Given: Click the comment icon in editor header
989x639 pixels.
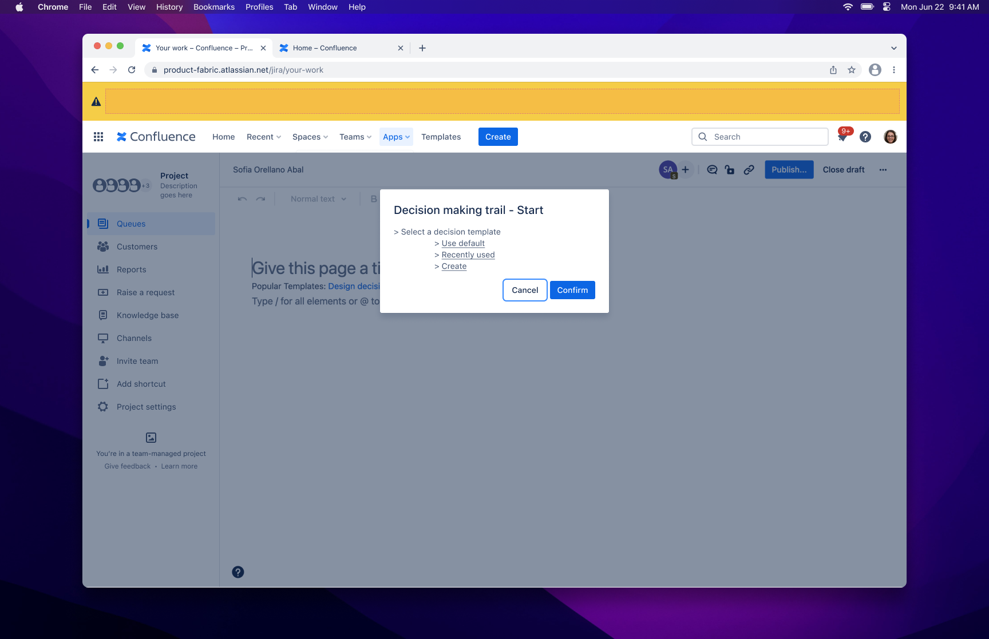Looking at the screenshot, I should point(712,170).
